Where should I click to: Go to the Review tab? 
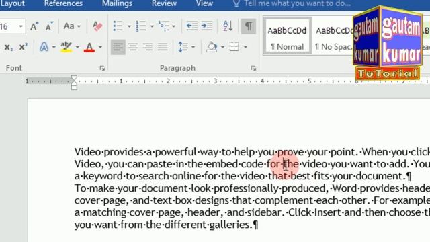164,3
